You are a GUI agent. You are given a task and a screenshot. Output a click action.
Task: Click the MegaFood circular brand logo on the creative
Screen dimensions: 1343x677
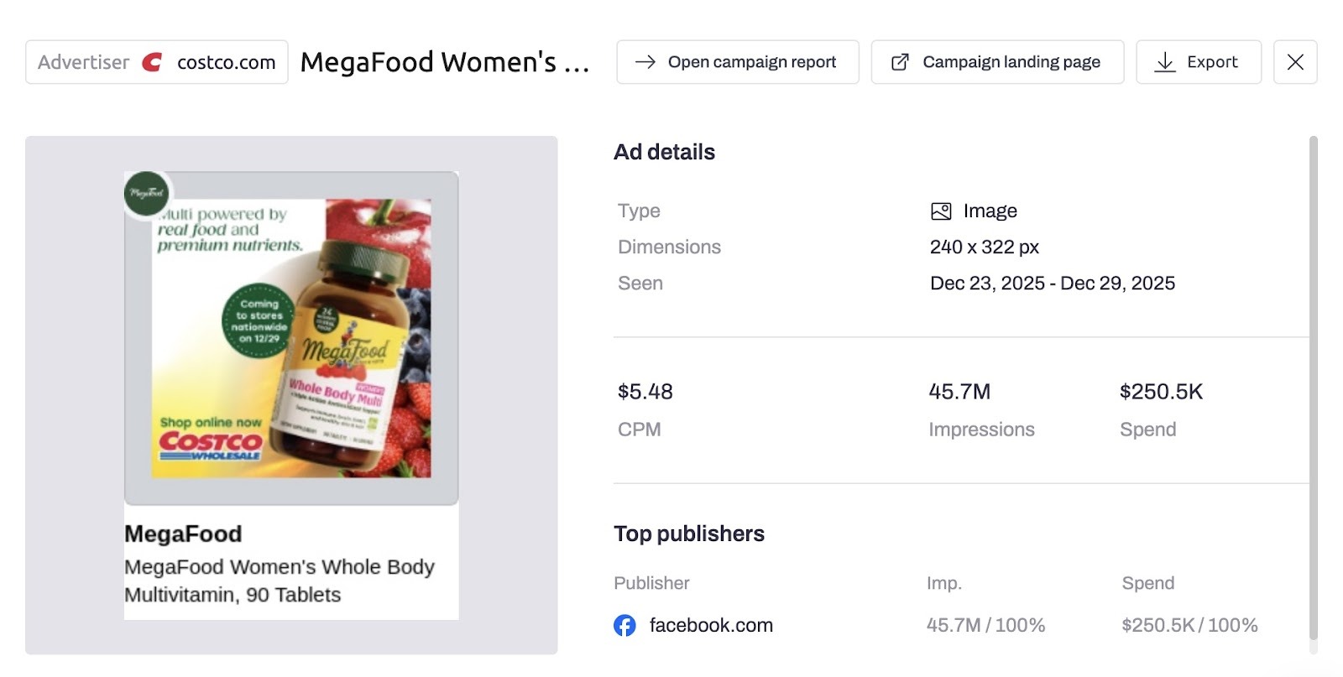click(146, 191)
